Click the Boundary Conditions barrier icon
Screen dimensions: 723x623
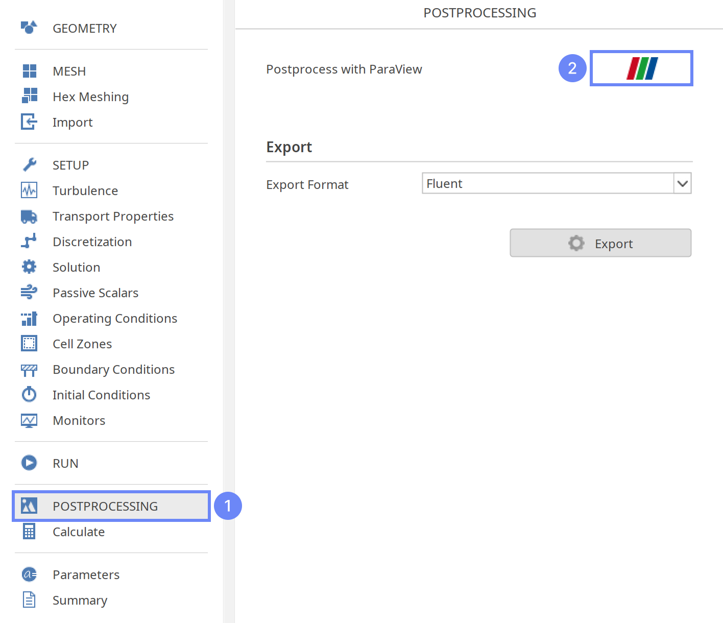[x=29, y=370]
